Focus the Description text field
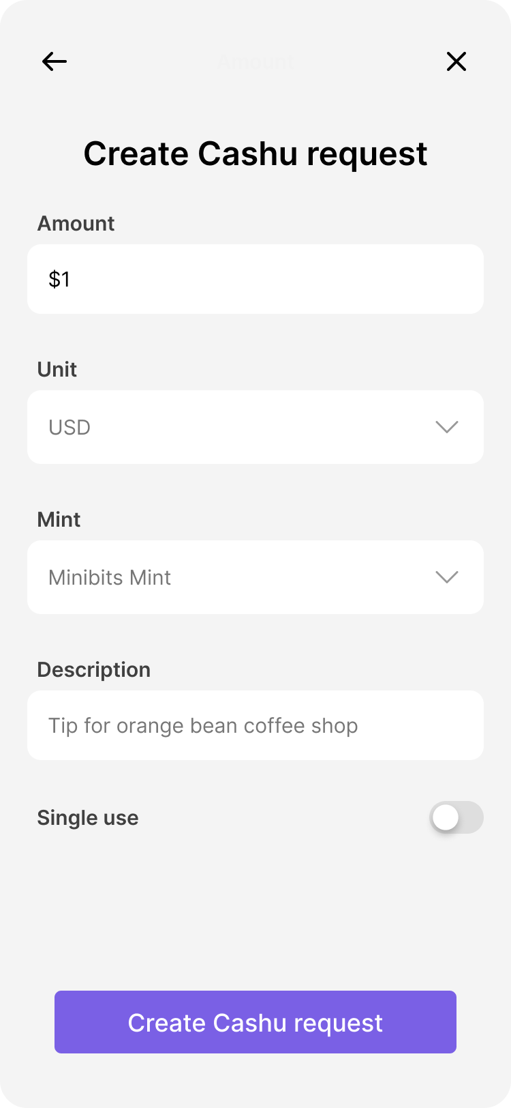Screen dimensions: 511x1108 (255, 725)
